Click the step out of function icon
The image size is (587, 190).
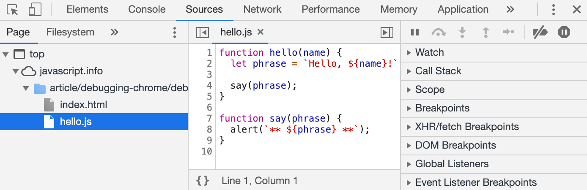[486, 32]
